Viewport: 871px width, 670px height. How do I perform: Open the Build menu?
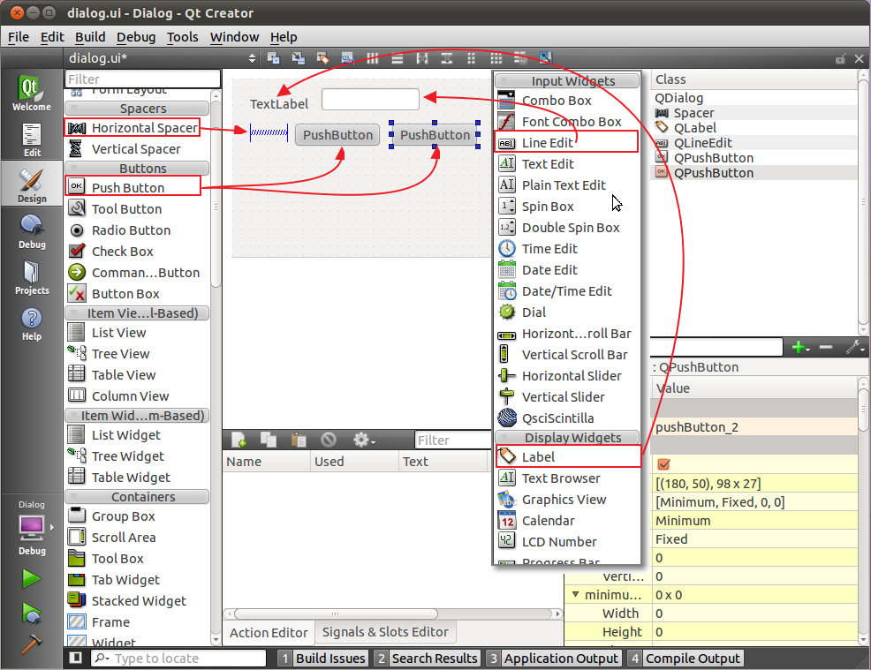[x=90, y=37]
